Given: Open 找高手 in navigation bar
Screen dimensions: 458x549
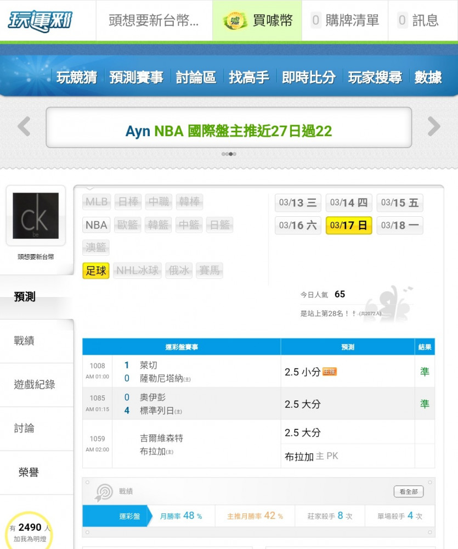Looking at the screenshot, I should 249,77.
